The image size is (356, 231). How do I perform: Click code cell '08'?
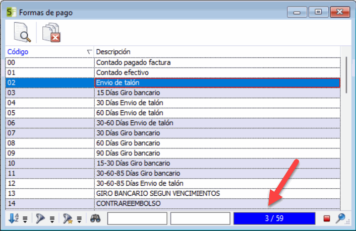[50, 143]
